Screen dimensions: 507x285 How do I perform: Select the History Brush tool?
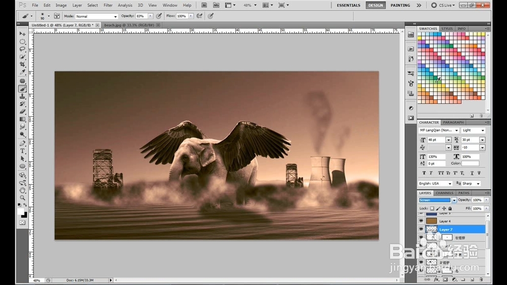pyautogui.click(x=22, y=104)
